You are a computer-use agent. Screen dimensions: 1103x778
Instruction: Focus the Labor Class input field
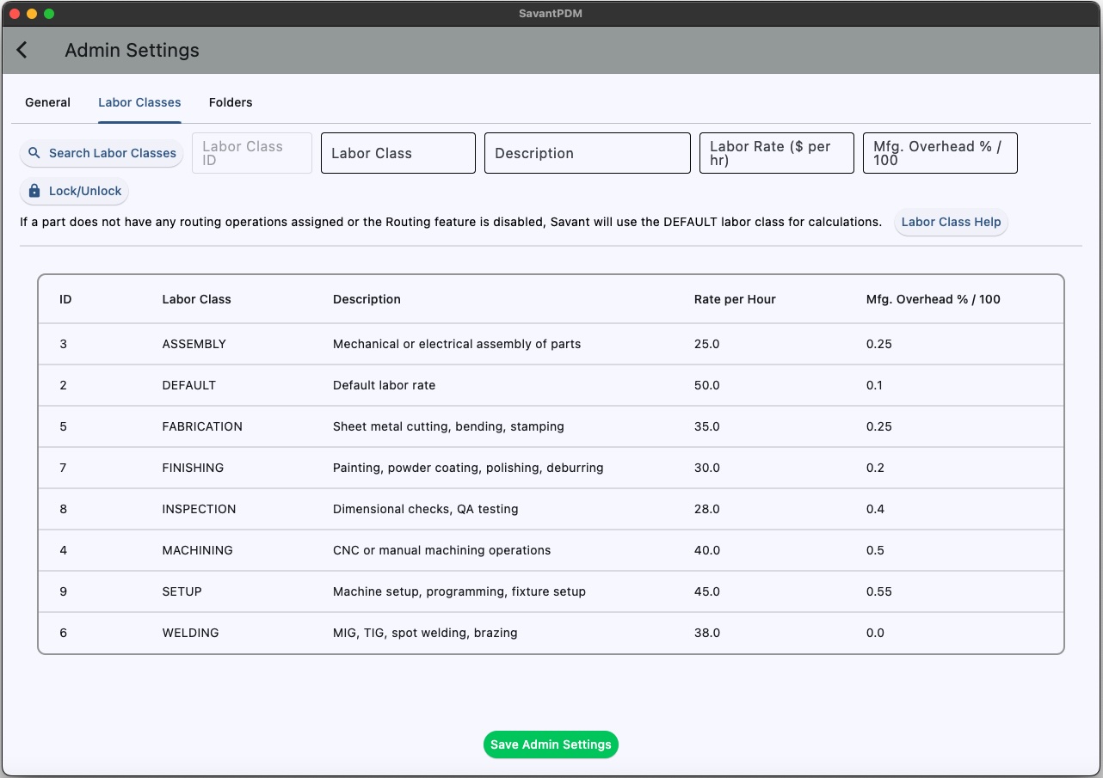coord(397,153)
